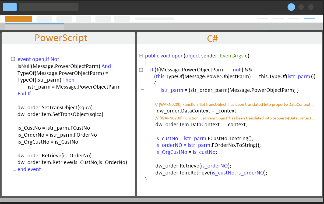Collapse the 'event open' PowerScript block

[13, 59]
